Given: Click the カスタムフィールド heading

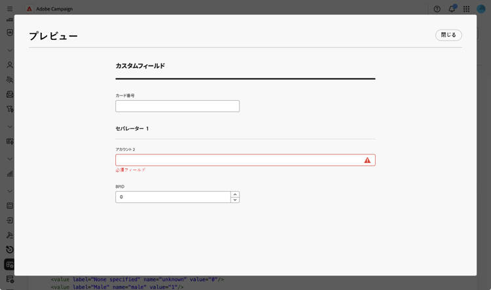Looking at the screenshot, I should tap(140, 65).
